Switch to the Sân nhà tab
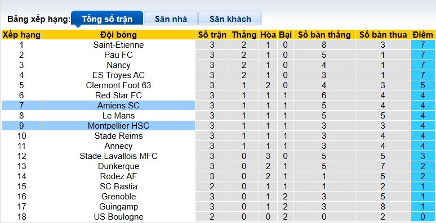Viewport: 436px width, 223px height. 171,19
